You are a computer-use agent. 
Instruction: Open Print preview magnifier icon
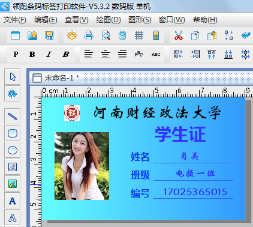click(x=106, y=35)
